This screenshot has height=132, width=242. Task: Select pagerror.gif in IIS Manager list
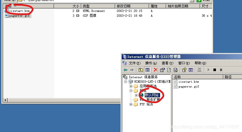(189, 86)
